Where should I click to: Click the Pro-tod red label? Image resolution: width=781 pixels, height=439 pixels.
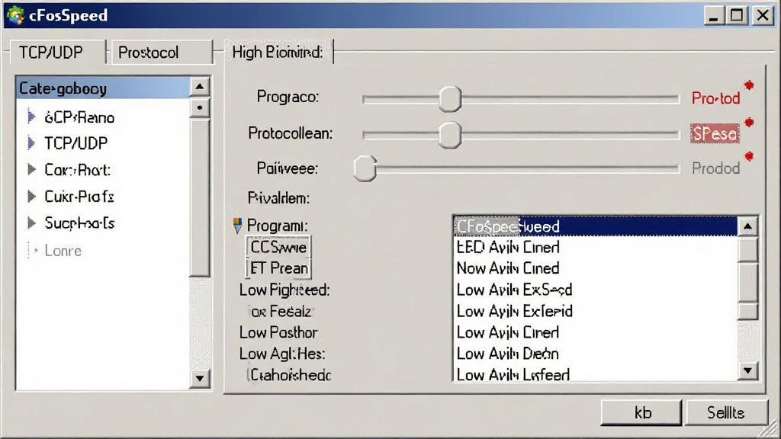(x=715, y=98)
